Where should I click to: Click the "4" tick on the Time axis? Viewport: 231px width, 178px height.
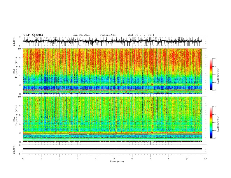96,159
